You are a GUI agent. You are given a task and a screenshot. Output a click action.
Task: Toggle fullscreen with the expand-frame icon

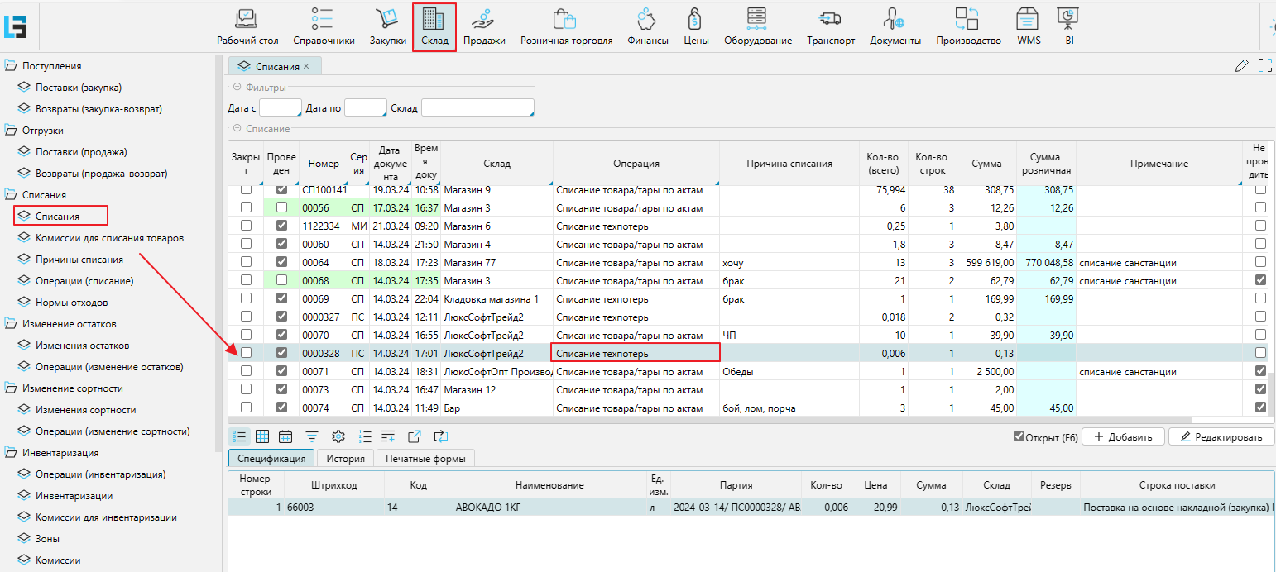pos(1264,66)
